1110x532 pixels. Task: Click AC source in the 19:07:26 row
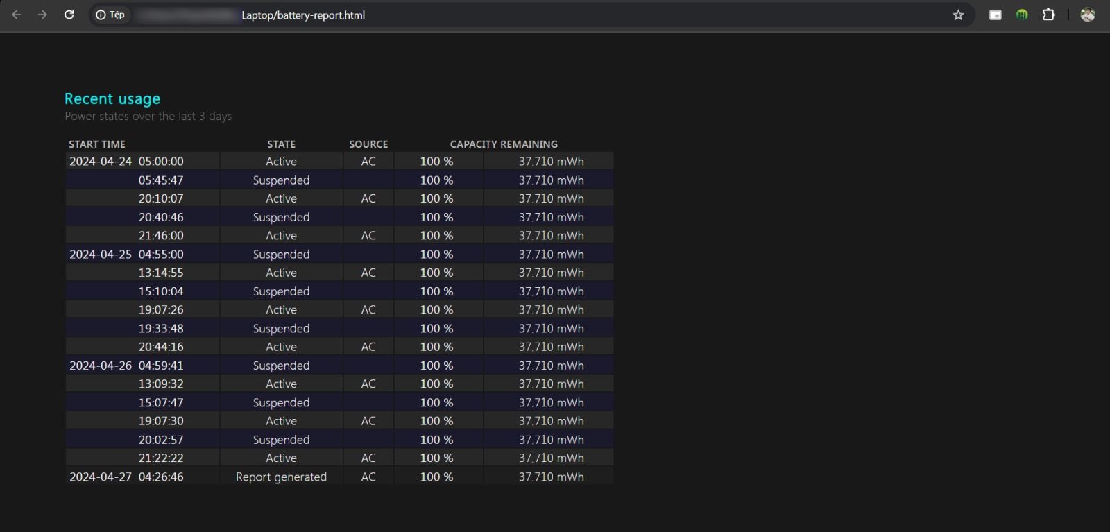pyautogui.click(x=368, y=309)
